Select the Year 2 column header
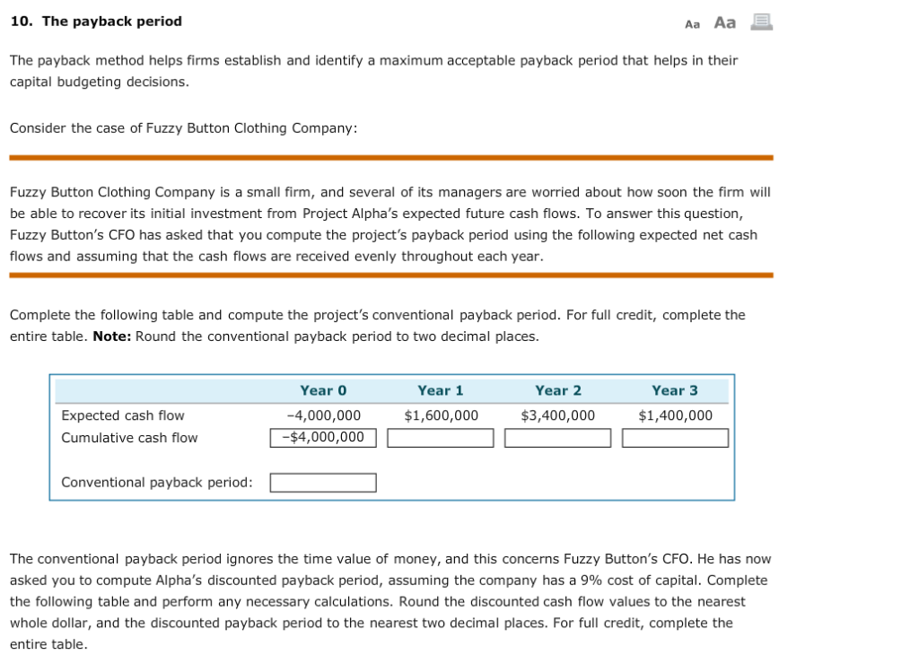This screenshot has width=919, height=664. pyautogui.click(x=558, y=389)
